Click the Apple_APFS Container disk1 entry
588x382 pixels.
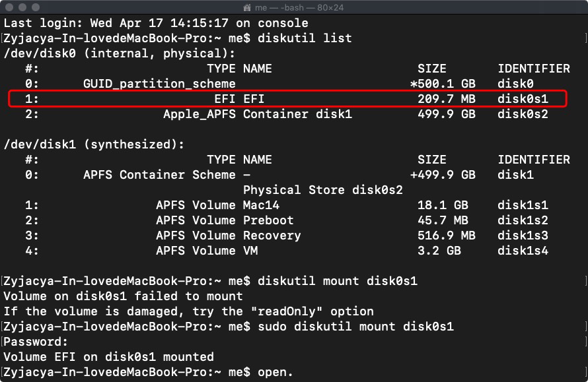(x=258, y=114)
